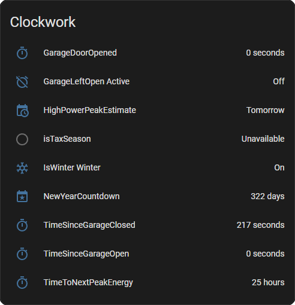The width and height of the screenshot is (295, 305).
Task: Open the HighPowerPeakEstimate entity name
Action: coord(90,110)
